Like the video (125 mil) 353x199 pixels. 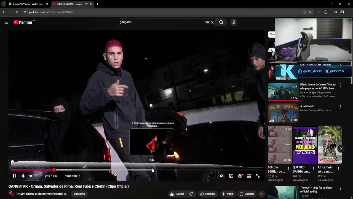(x=177, y=194)
